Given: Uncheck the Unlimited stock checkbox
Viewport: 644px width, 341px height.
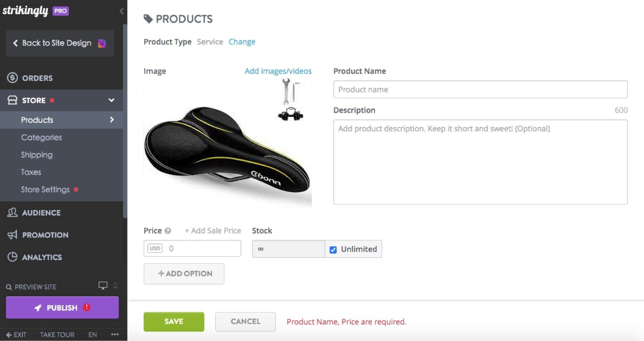Looking at the screenshot, I should point(332,249).
